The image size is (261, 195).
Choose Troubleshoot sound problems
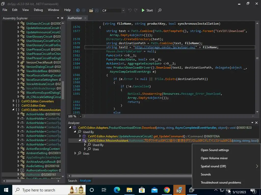click(x=221, y=182)
